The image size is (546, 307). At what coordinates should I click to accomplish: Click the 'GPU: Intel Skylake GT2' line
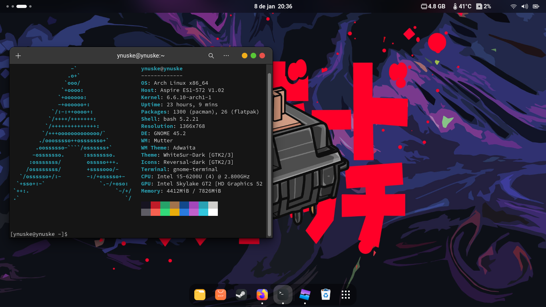click(x=202, y=183)
